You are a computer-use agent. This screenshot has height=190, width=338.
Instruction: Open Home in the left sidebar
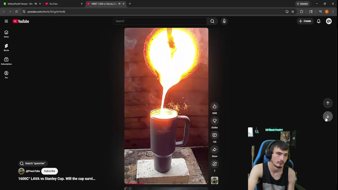click(6, 34)
